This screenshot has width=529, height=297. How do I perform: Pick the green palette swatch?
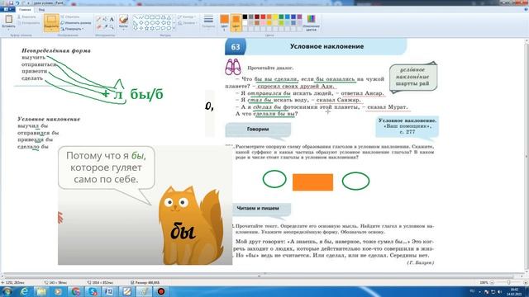[x=281, y=16]
